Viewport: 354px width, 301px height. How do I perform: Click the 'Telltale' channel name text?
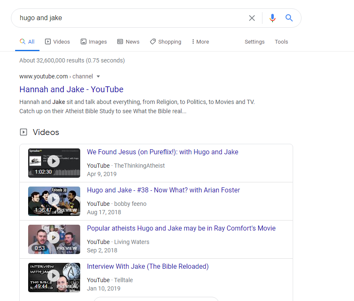(x=123, y=280)
